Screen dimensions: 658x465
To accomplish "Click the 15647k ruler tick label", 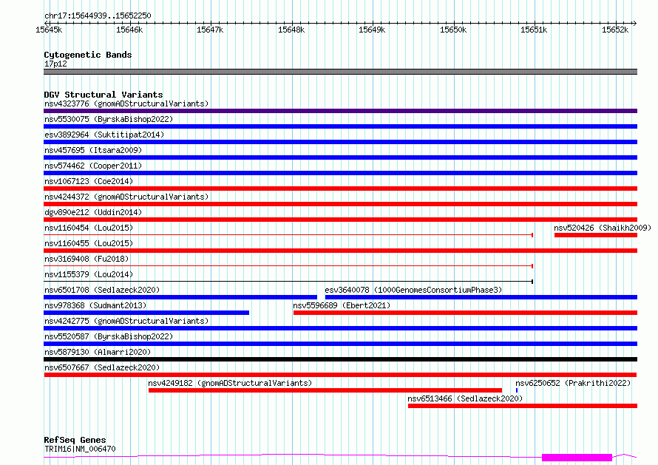I will [210, 30].
